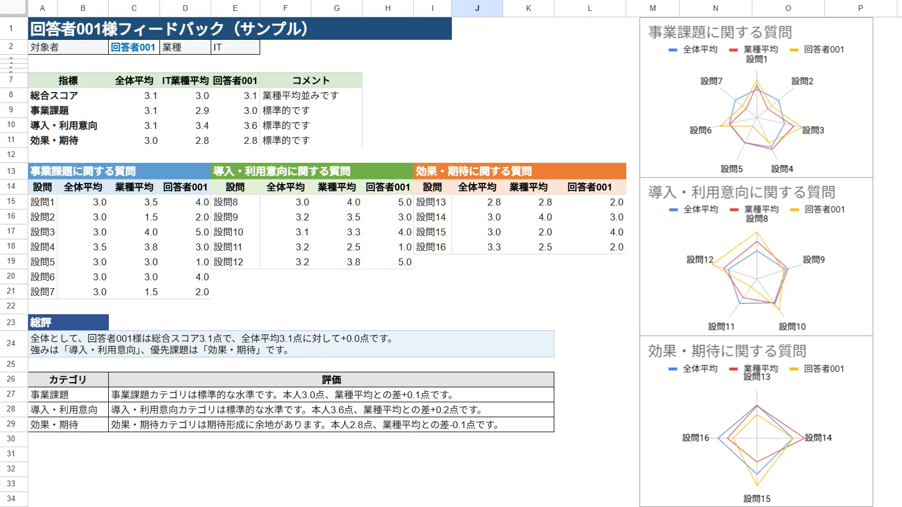Image resolution: width=902 pixels, height=507 pixels.
Task: Select the 設問10 cell in the table
Action: 235,232
